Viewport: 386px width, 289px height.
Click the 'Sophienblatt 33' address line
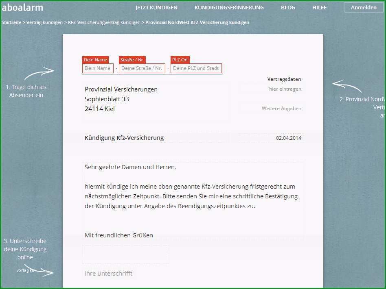point(107,99)
